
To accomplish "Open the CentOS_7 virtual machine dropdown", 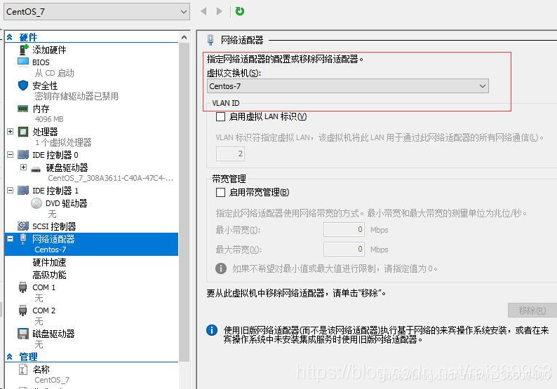I will pos(97,12).
